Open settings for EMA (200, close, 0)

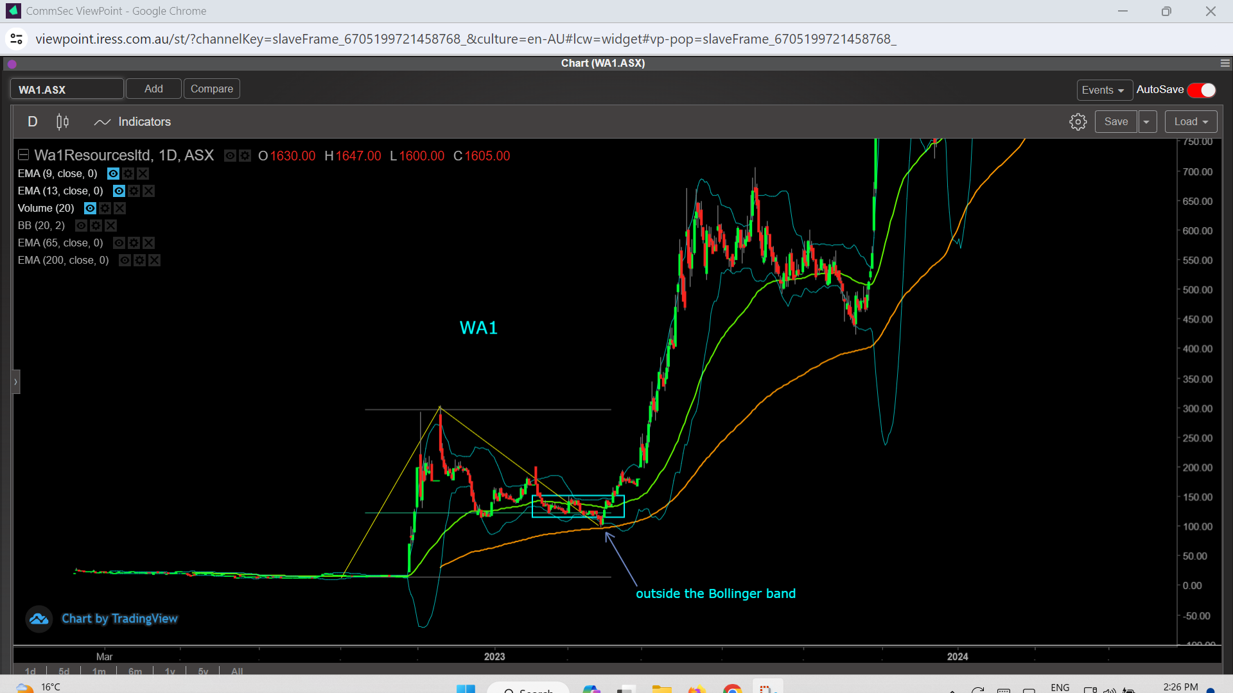(139, 260)
